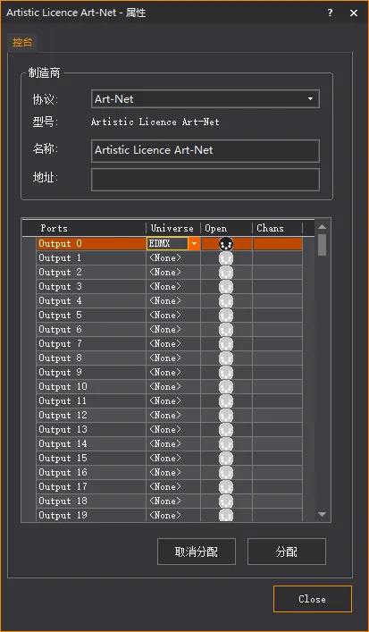Click the Open connector icon in Output 13 row

(x=226, y=430)
